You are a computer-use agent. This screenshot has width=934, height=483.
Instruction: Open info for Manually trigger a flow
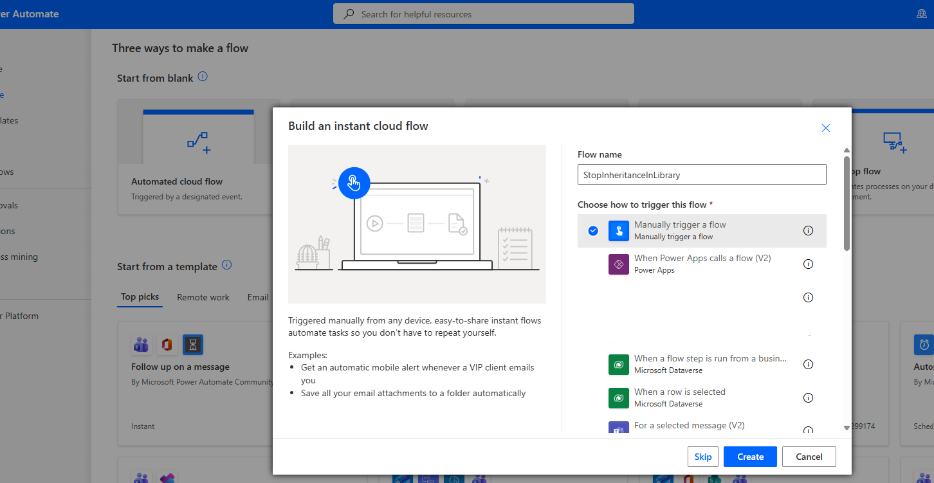point(809,231)
